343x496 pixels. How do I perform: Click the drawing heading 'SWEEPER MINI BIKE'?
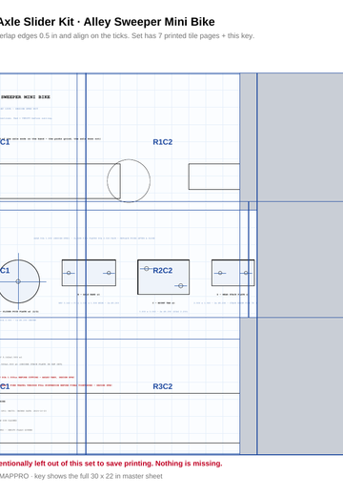pyautogui.click(x=26, y=97)
